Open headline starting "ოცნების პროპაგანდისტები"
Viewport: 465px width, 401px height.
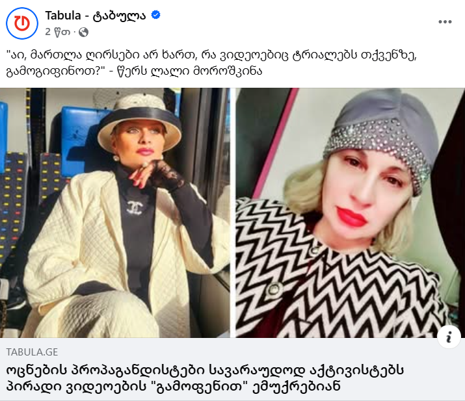(x=206, y=378)
